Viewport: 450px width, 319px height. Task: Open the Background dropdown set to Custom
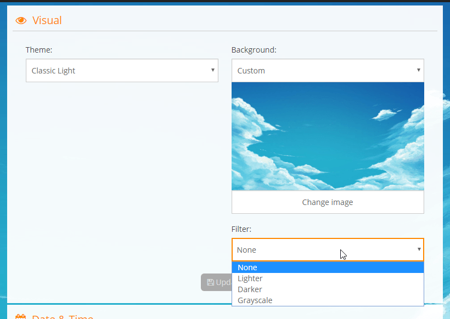328,71
